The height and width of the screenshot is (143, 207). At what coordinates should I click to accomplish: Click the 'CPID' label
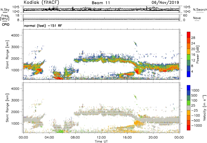tap(6, 25)
